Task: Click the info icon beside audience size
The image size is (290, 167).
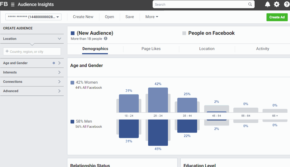Action: (105, 38)
